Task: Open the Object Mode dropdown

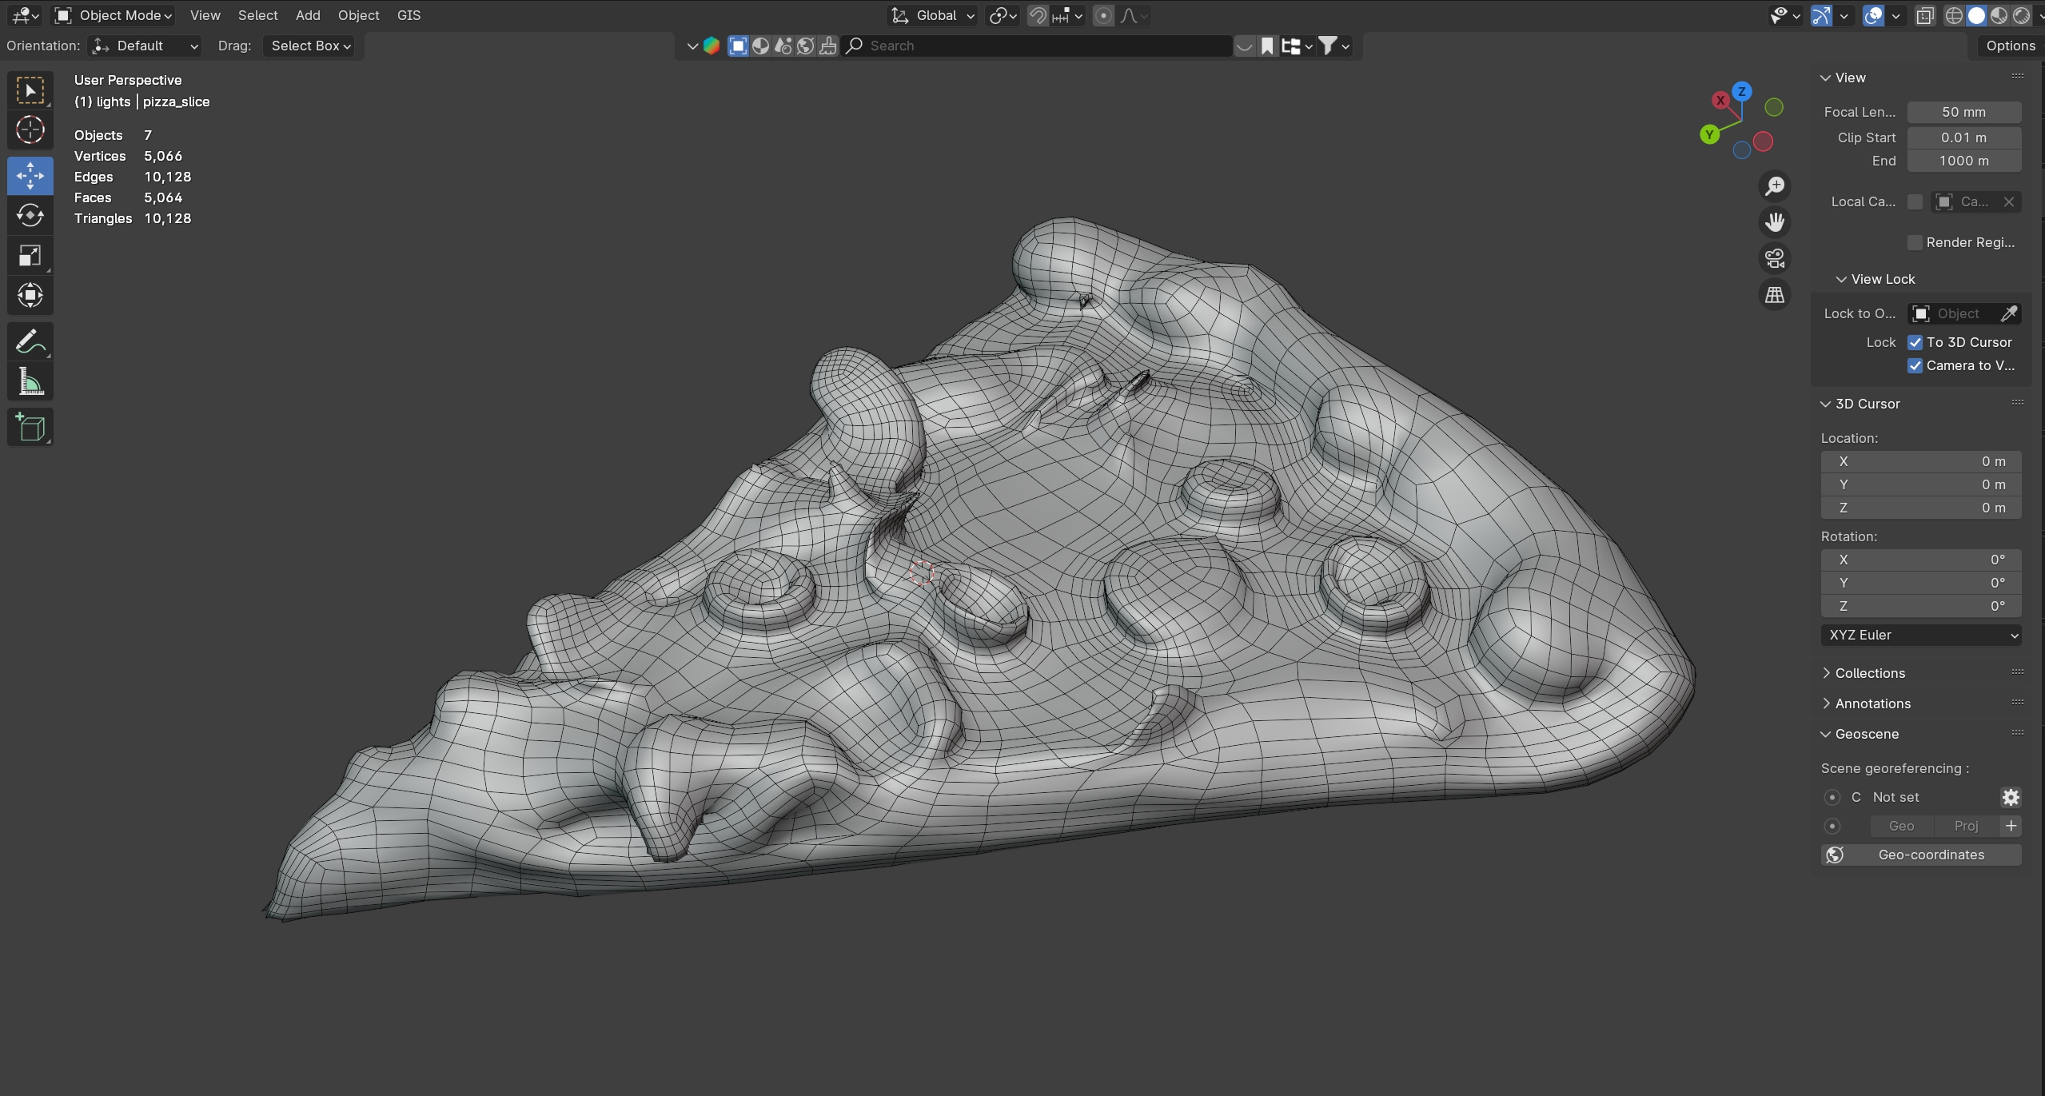Action: (x=114, y=15)
